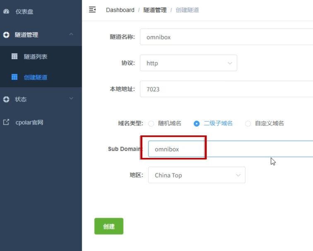Click the tunnel management plus icon
Image resolution: width=313 pixels, height=251 pixels.
click(x=6, y=35)
